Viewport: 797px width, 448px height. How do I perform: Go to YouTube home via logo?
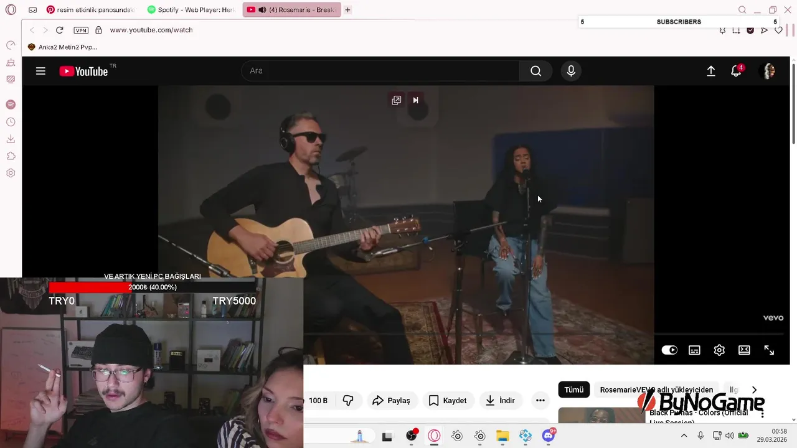[x=83, y=71]
